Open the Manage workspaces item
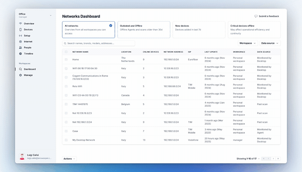Viewport: 302px width, 172px height. 28,75
